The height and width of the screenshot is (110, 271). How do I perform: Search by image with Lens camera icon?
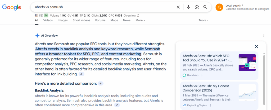pyautogui.click(x=197, y=7)
